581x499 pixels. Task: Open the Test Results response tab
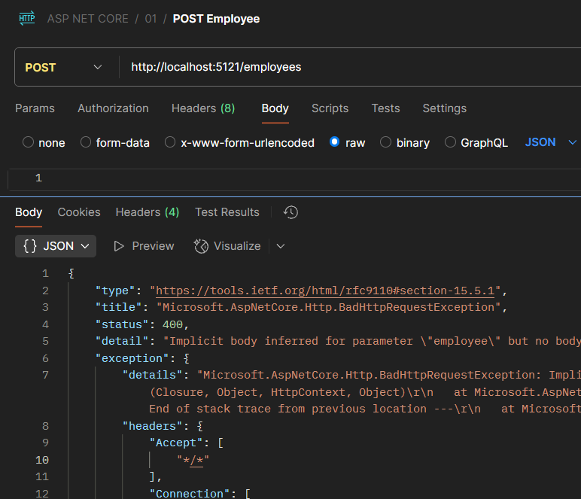point(227,212)
